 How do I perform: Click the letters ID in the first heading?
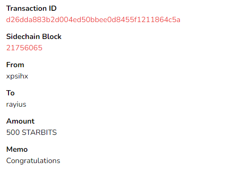pos(53,8)
